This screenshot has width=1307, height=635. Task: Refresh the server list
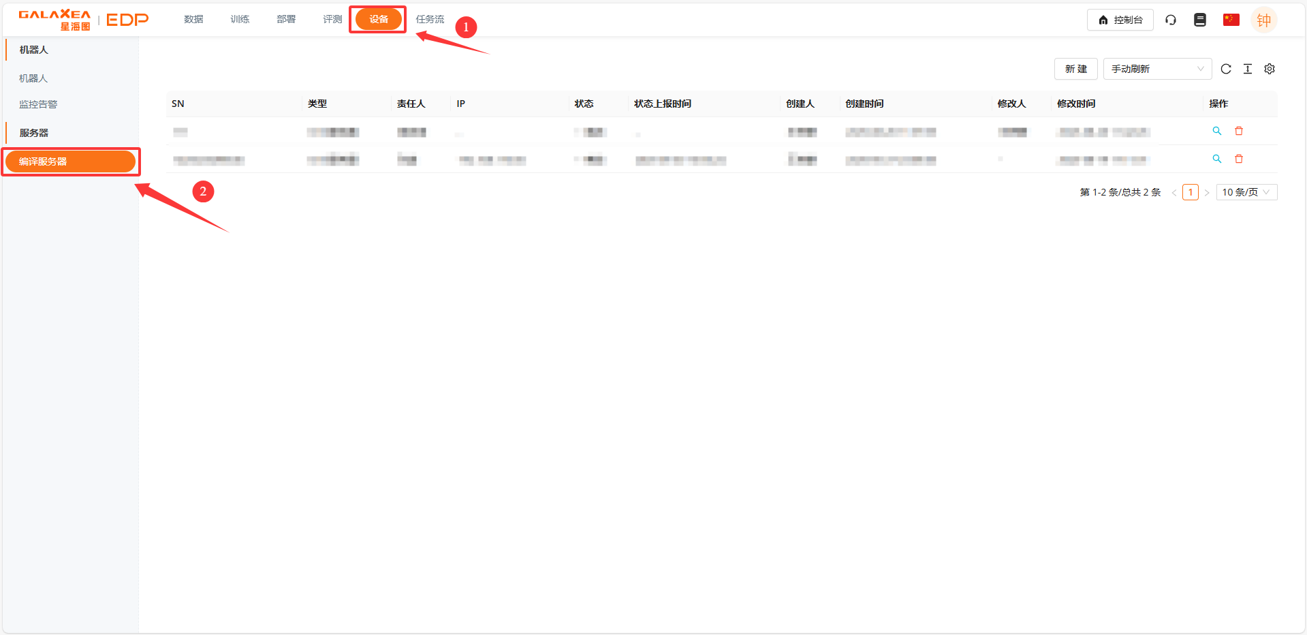1226,69
